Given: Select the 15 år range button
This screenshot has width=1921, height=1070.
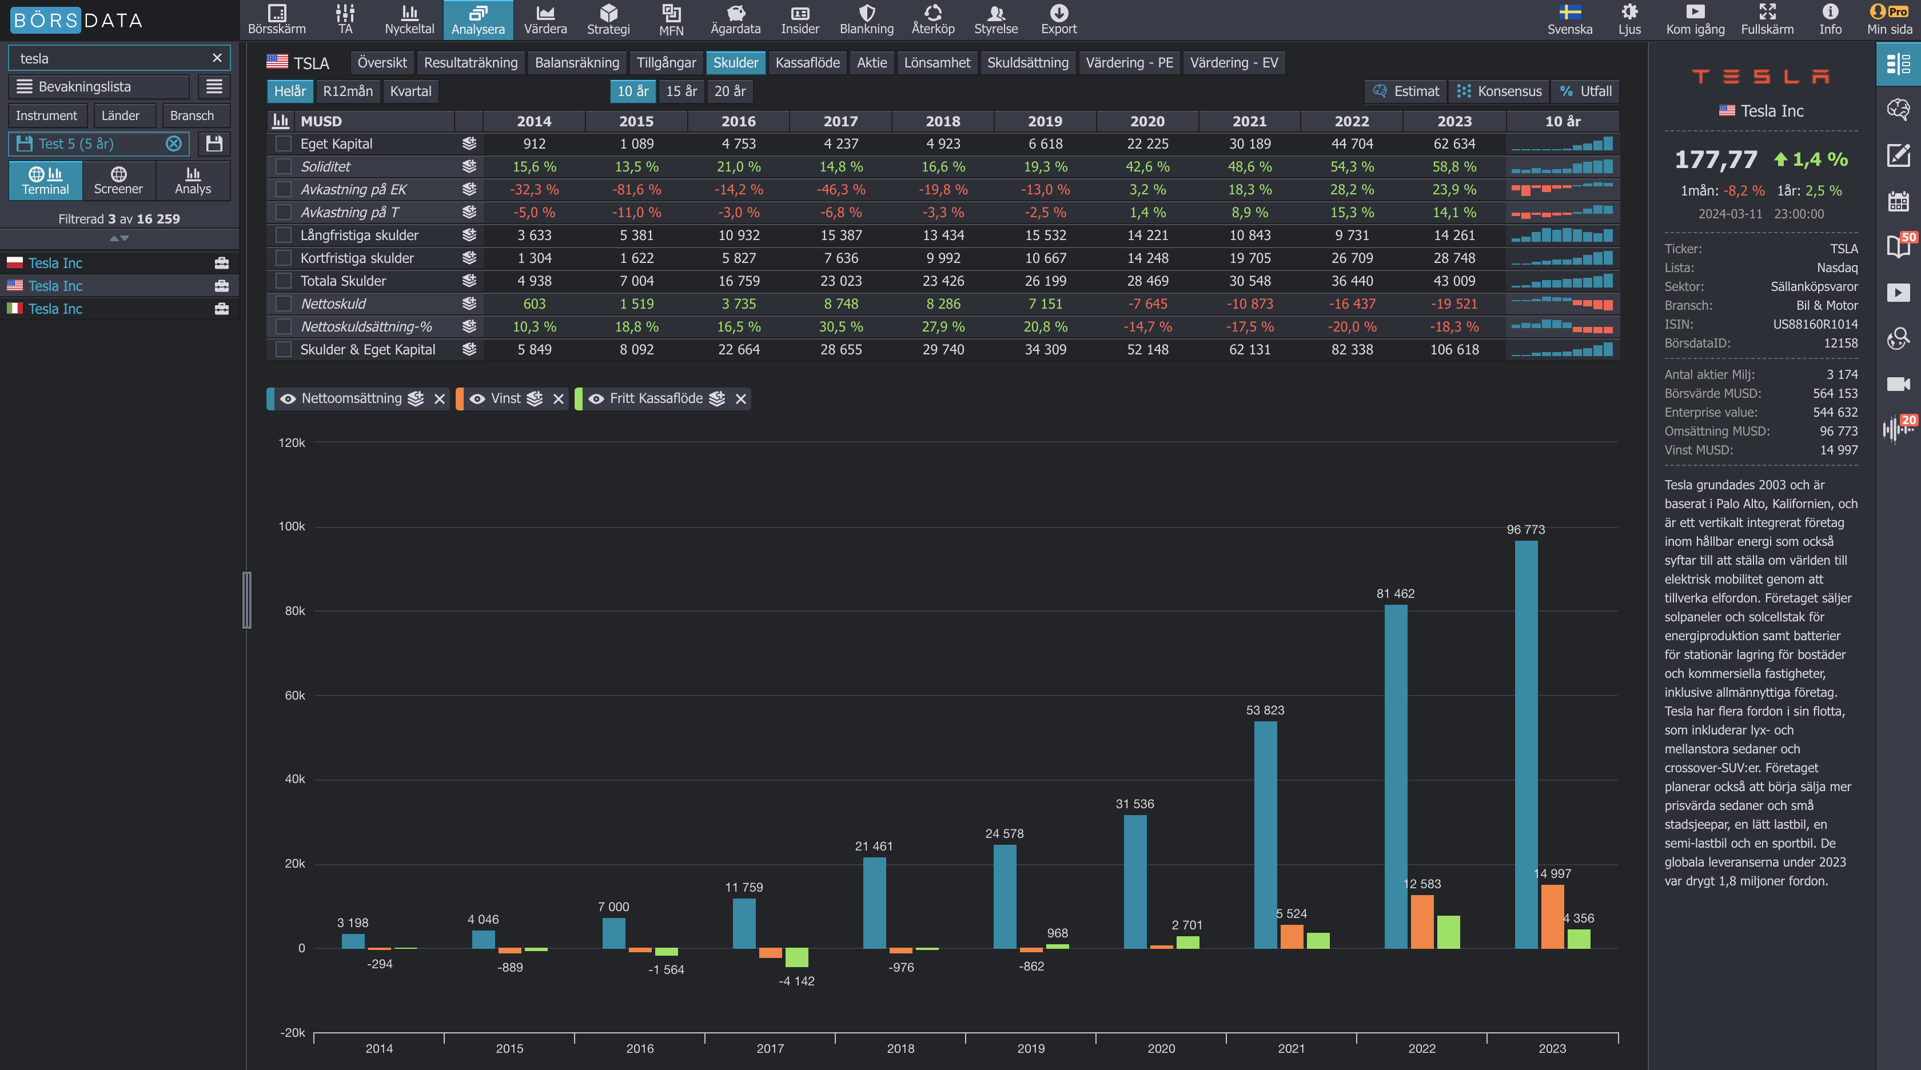Looking at the screenshot, I should pyautogui.click(x=681, y=91).
